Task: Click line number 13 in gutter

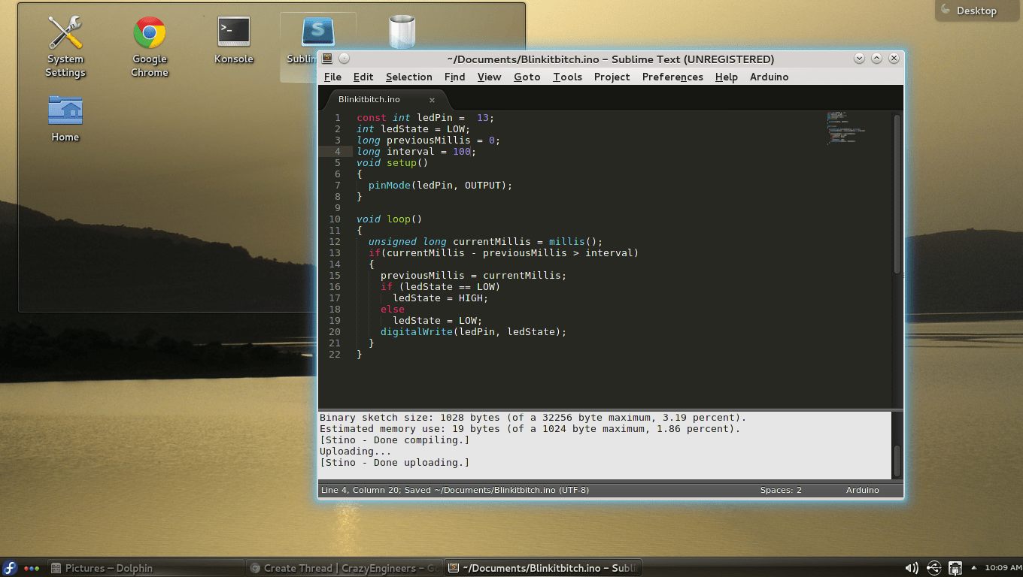Action: point(335,252)
